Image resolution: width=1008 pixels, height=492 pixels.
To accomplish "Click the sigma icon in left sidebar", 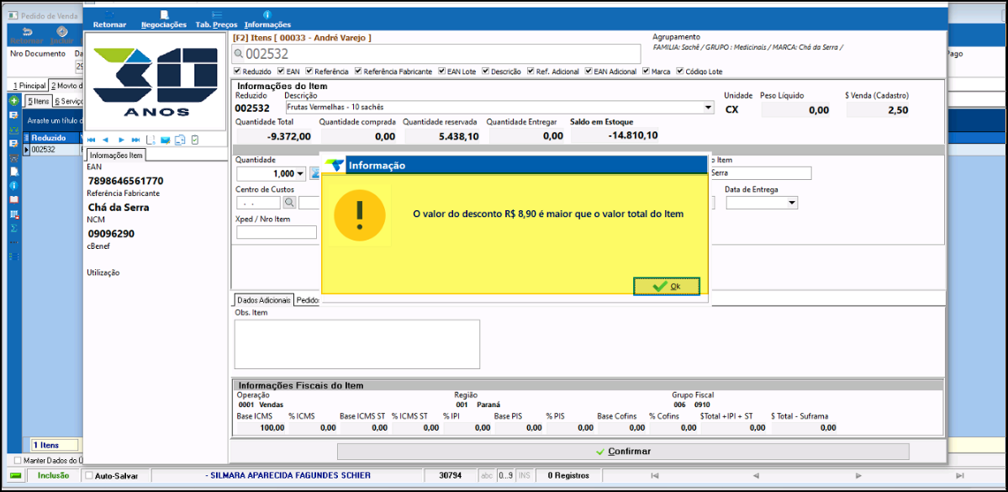I will (13, 228).
